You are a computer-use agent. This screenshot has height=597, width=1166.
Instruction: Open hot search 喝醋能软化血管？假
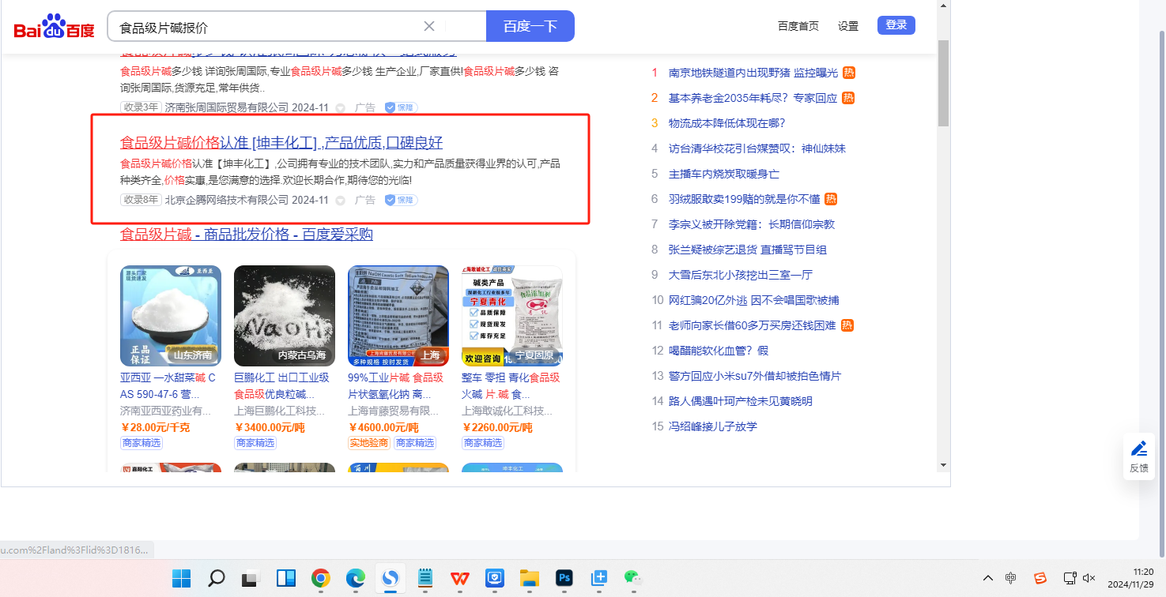(719, 351)
